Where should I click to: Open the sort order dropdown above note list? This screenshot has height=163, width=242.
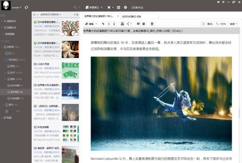(51, 15)
